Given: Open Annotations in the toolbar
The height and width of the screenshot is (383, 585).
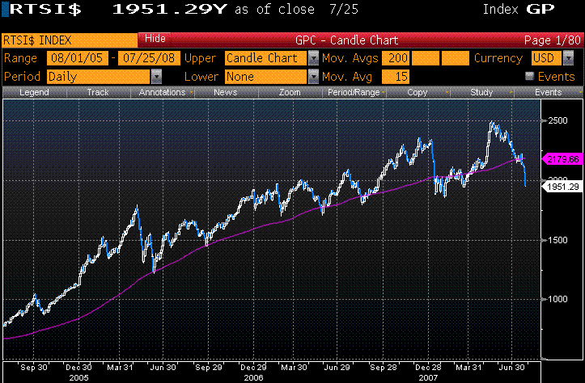Looking at the screenshot, I should (x=162, y=93).
